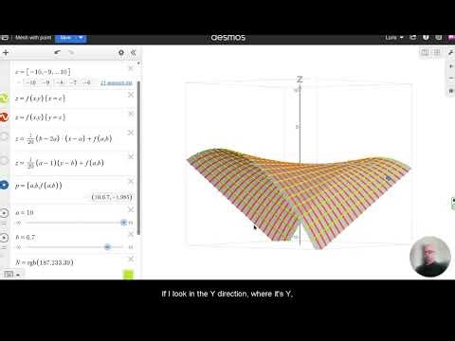Undo the last edit

(x=57, y=52)
